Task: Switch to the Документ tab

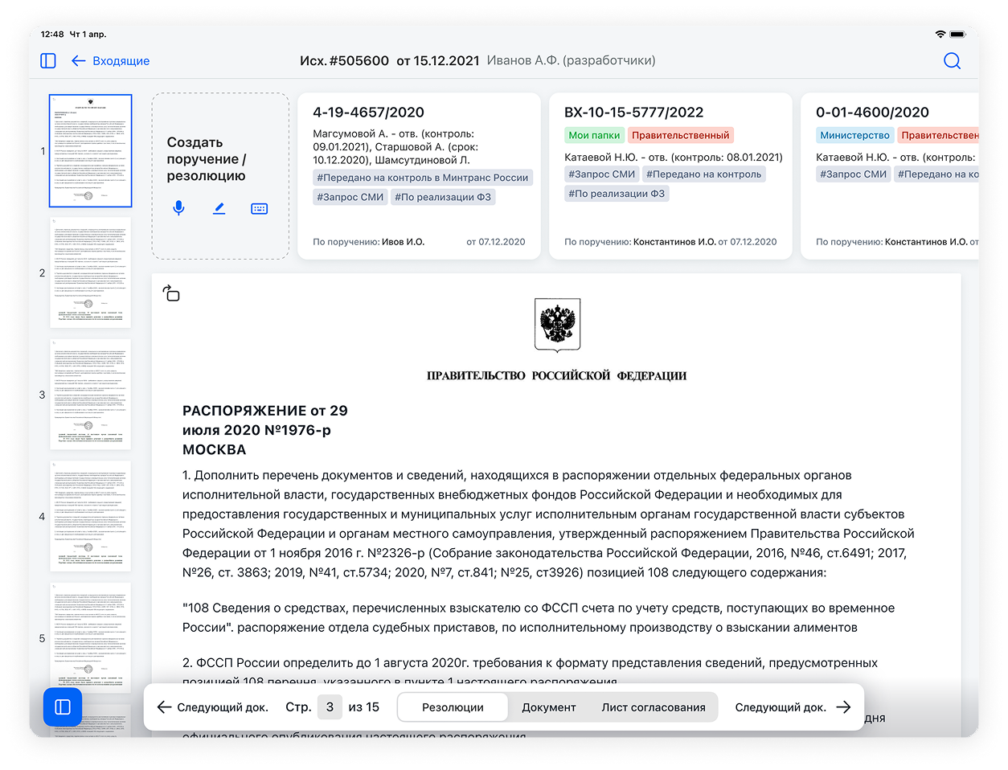Action: [x=548, y=707]
